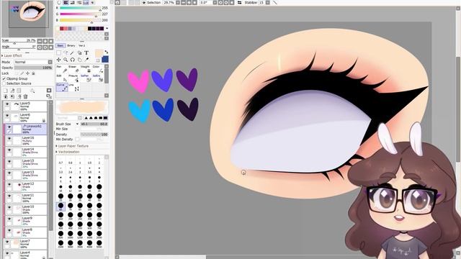Viewport: 461px width, 259px height.
Task: Delete layer with trash icon
Action: [26, 96]
